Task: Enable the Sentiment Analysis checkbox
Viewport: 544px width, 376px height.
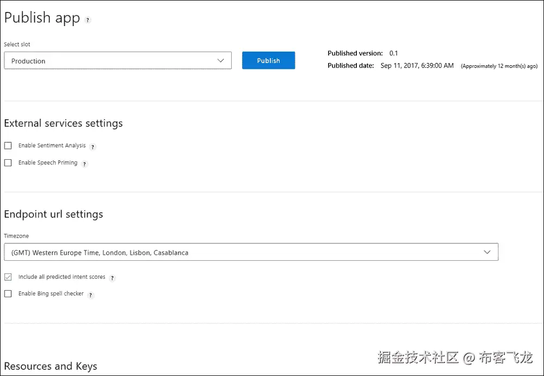Action: (x=8, y=146)
